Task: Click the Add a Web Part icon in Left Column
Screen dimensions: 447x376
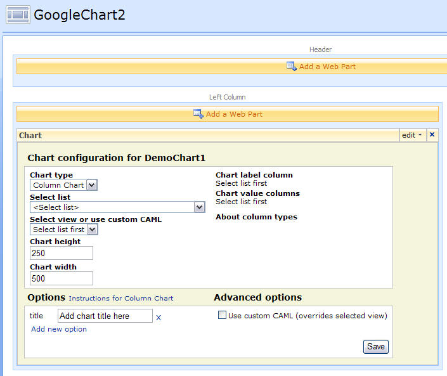Action: 198,114
